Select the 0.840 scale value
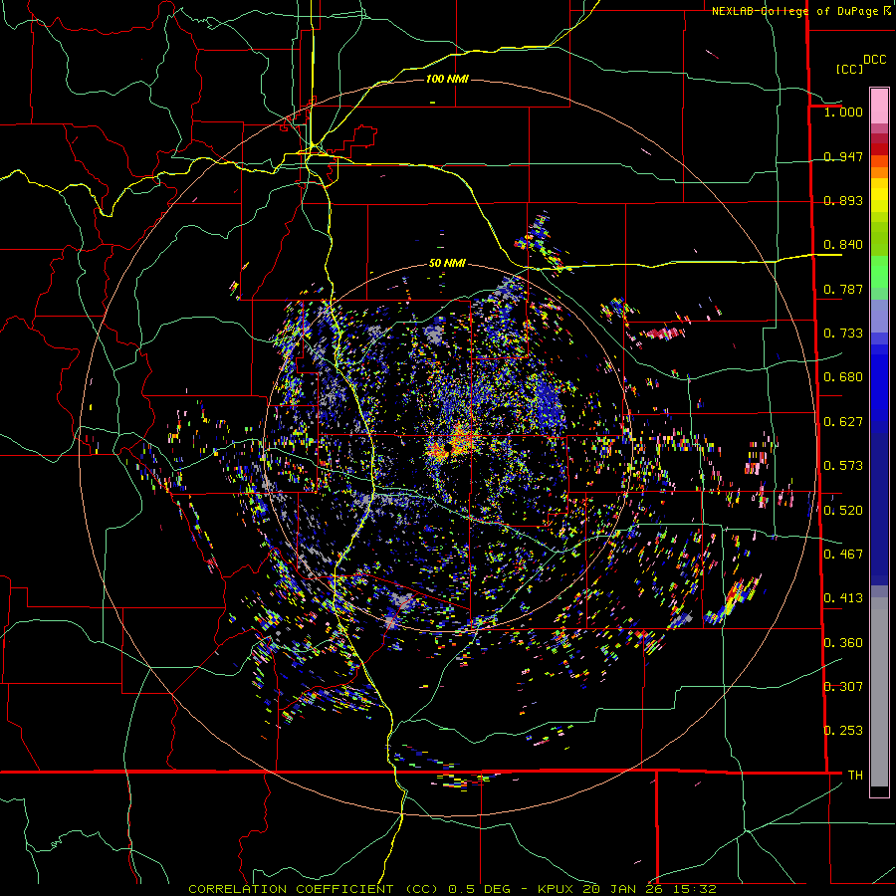The width and height of the screenshot is (896, 896). [x=843, y=245]
